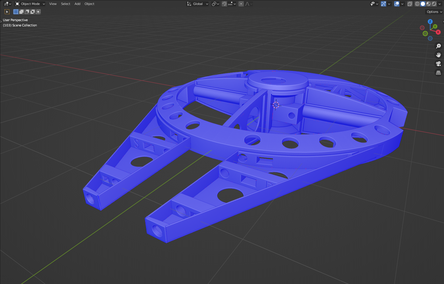Click the 3D cursor in the viewport
The width and height of the screenshot is (444, 284).
(x=276, y=105)
